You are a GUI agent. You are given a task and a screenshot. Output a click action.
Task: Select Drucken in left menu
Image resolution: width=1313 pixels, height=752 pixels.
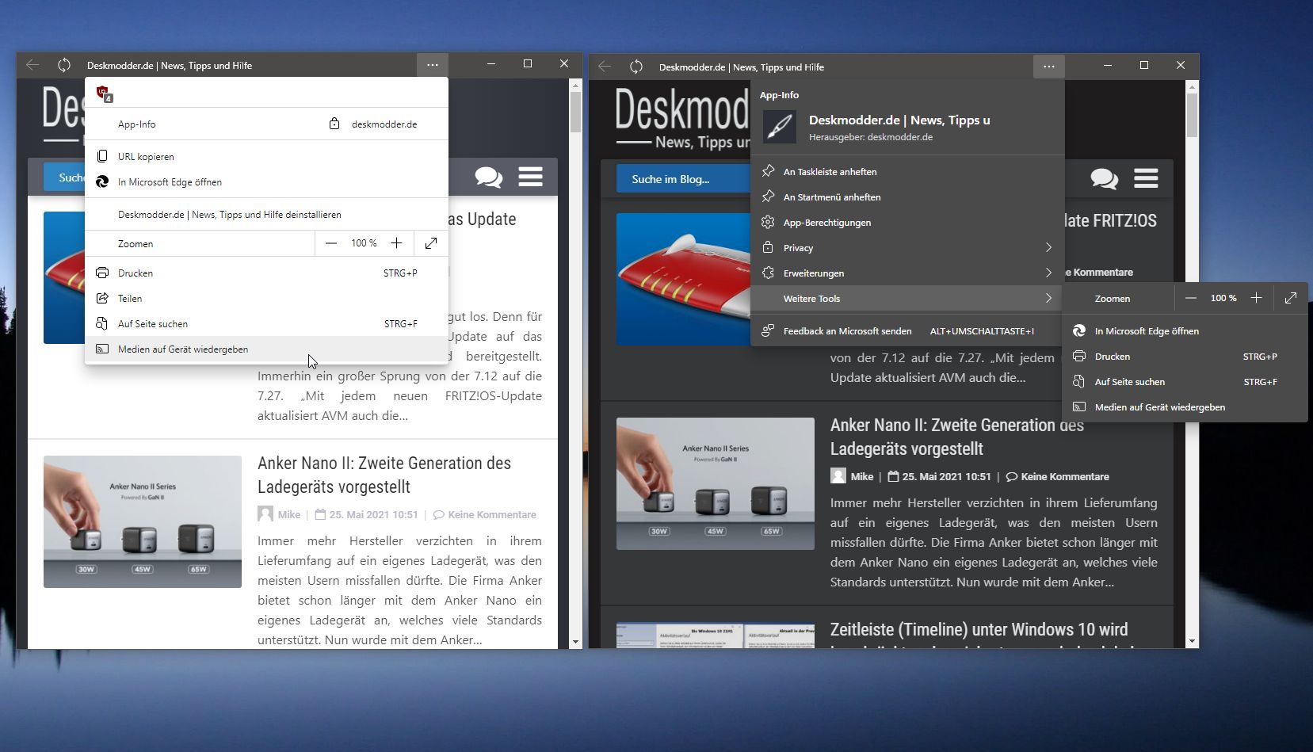click(x=266, y=273)
